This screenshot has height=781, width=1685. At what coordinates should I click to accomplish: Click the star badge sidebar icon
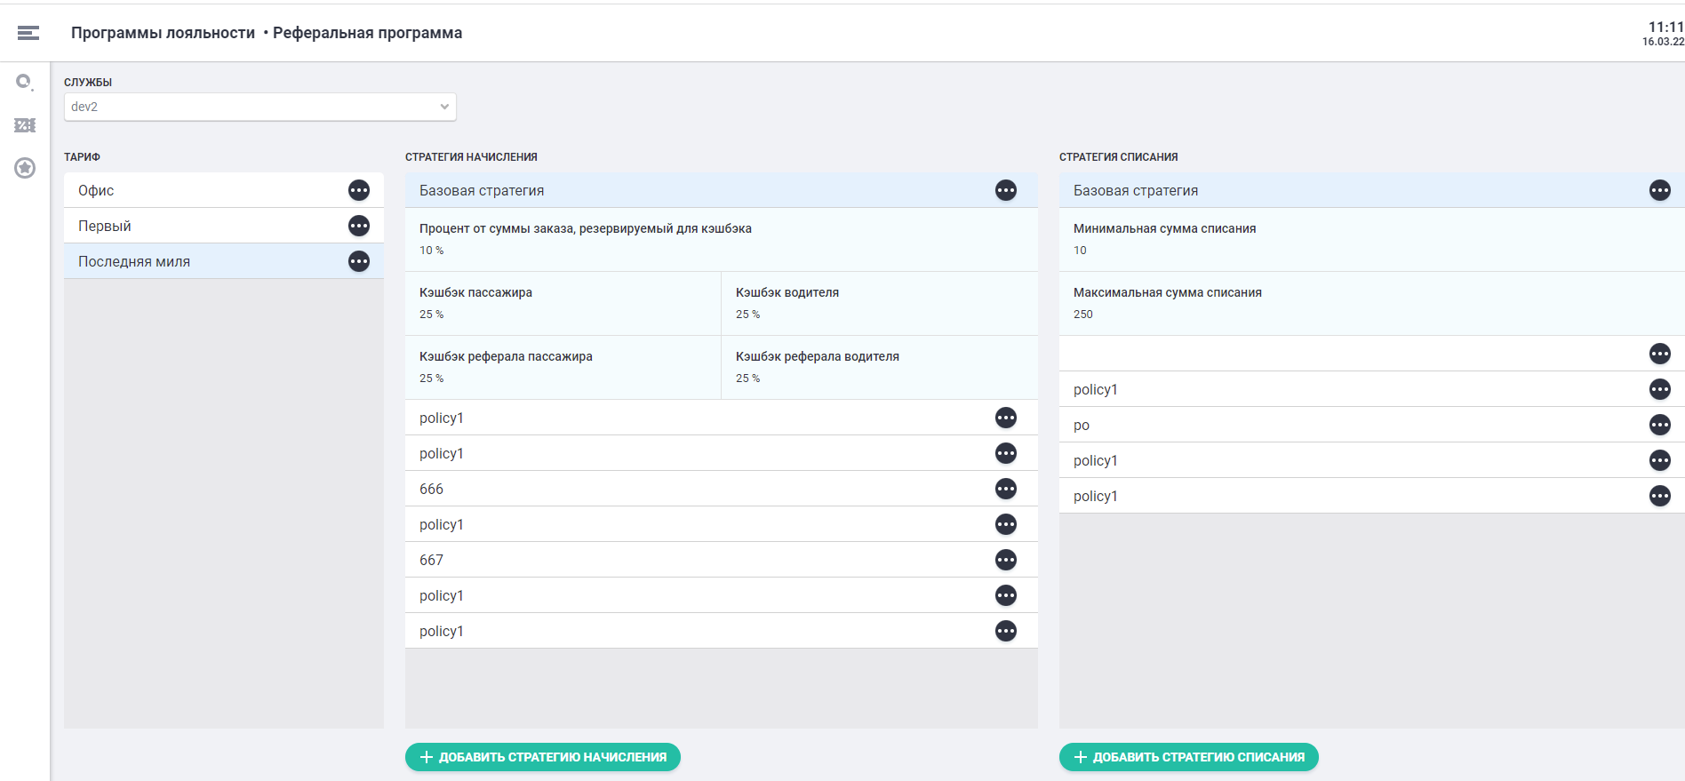click(x=25, y=168)
